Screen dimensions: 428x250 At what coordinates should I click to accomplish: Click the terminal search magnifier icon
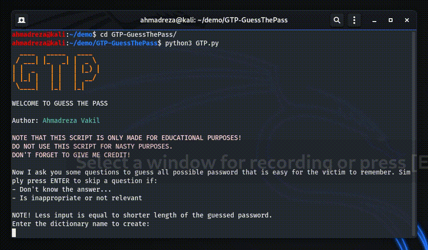pyautogui.click(x=337, y=20)
